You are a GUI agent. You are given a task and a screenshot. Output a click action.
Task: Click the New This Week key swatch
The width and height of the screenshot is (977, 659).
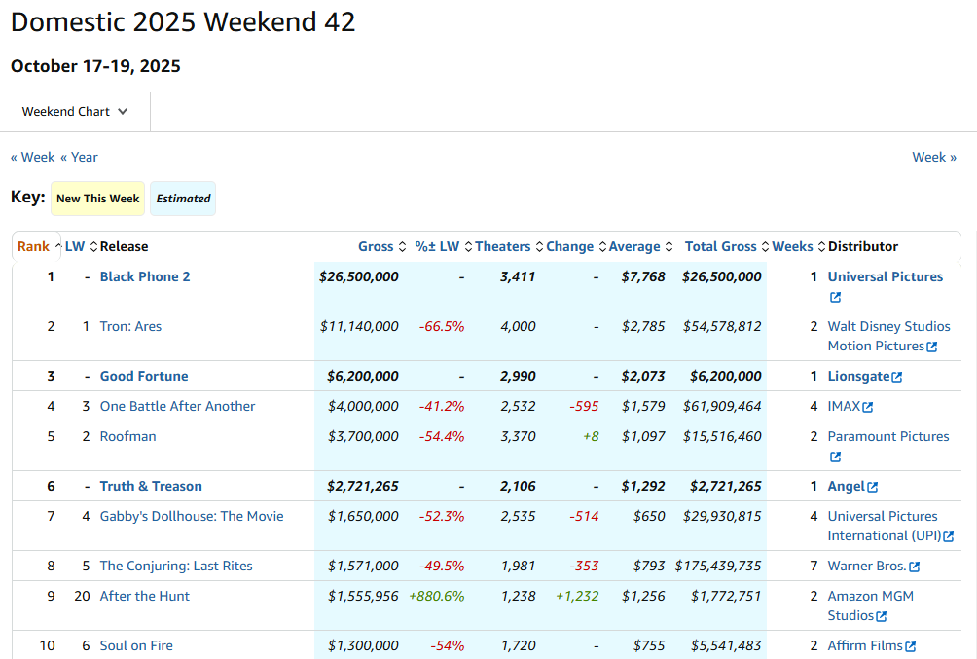pyautogui.click(x=97, y=199)
